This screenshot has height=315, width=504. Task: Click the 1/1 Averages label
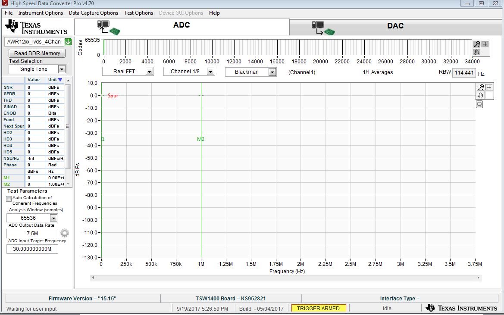click(x=378, y=72)
